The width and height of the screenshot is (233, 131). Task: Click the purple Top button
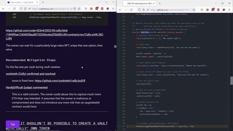(13, 124)
